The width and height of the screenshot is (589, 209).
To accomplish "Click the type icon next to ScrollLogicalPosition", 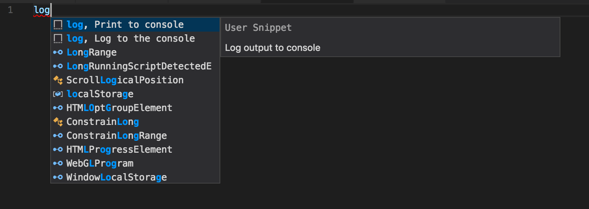I will click(x=58, y=80).
